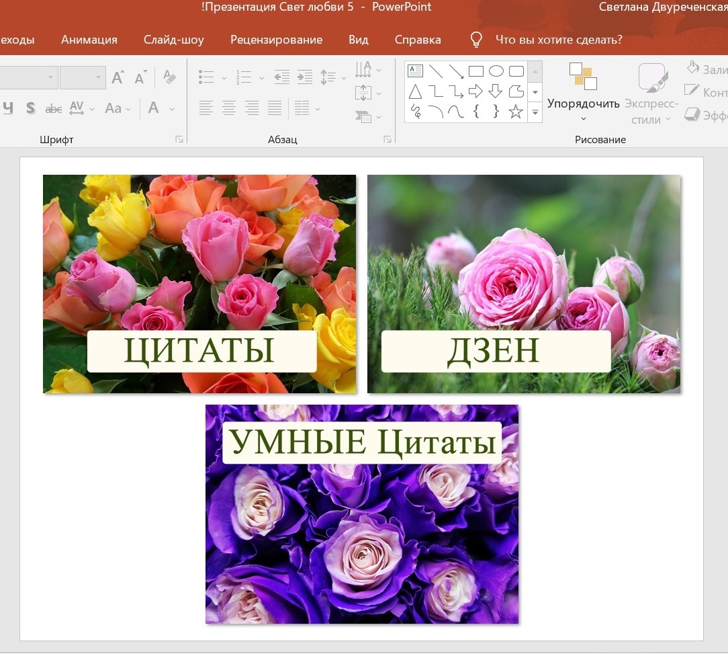Pick the straight line shape
Image resolution: width=728 pixels, height=654 pixels.
[435, 71]
